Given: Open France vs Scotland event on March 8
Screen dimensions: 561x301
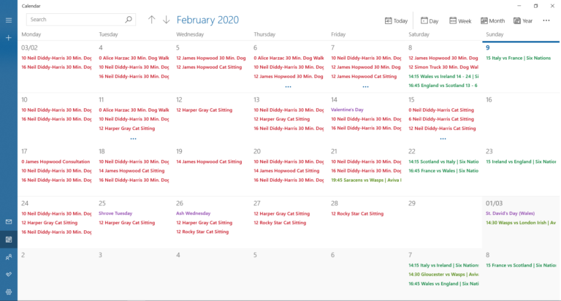Looking at the screenshot, I should pos(521,265).
